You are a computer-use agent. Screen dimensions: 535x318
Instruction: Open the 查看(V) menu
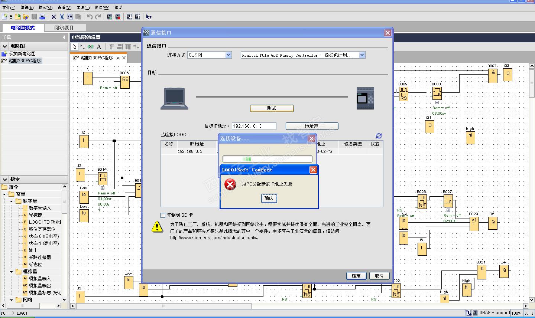pyautogui.click(x=64, y=7)
